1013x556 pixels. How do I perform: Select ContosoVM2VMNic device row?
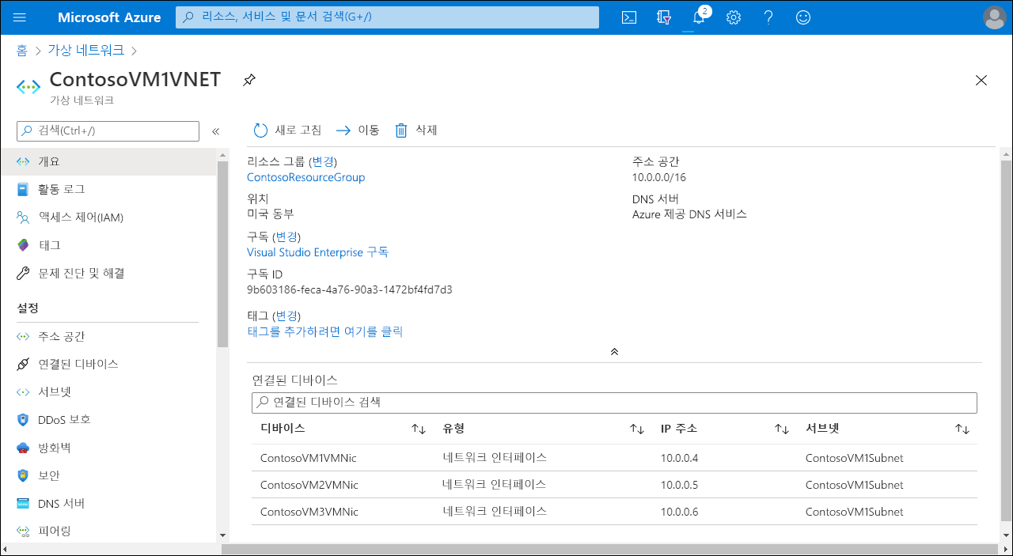[x=614, y=485]
